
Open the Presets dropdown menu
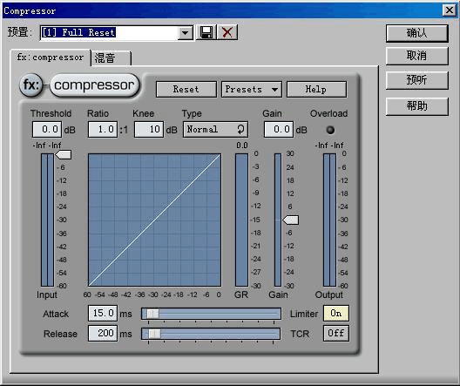tap(252, 89)
